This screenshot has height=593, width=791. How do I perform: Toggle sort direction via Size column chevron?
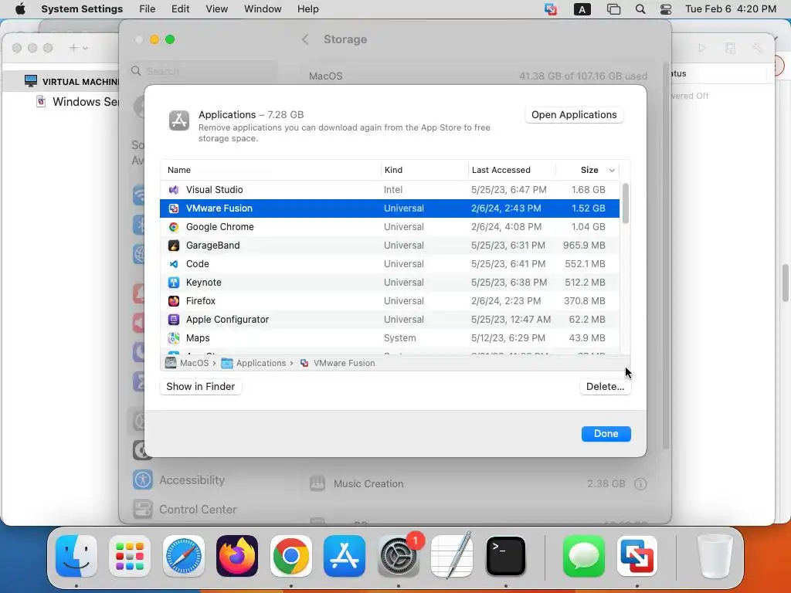[x=612, y=171]
